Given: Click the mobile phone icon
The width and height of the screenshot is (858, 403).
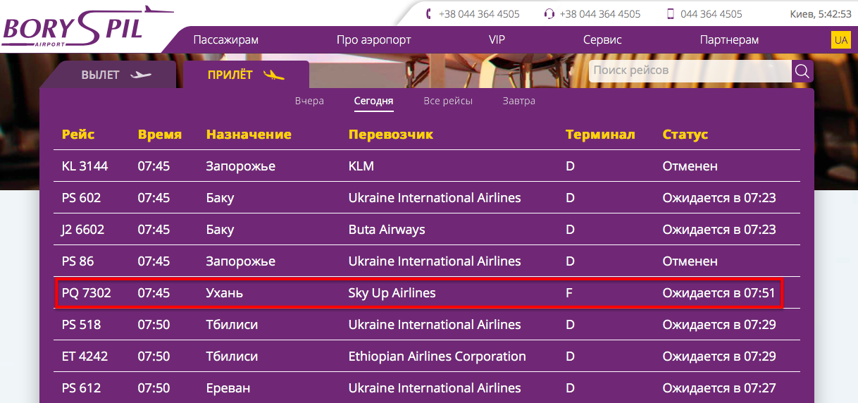Looking at the screenshot, I should tap(671, 14).
